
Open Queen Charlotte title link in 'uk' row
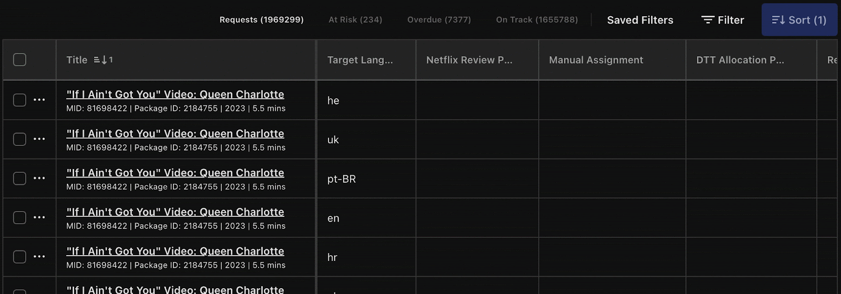pyautogui.click(x=175, y=134)
